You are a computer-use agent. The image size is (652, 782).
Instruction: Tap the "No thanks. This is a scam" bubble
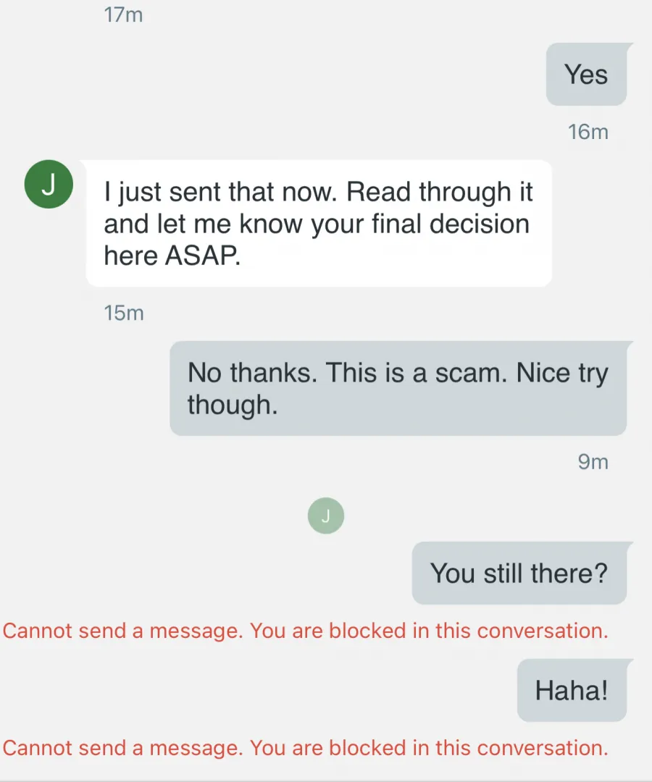tap(398, 388)
